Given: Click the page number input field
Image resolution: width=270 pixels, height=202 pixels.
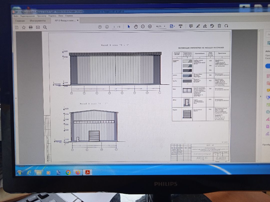Looking at the screenshot, I should point(114,27).
